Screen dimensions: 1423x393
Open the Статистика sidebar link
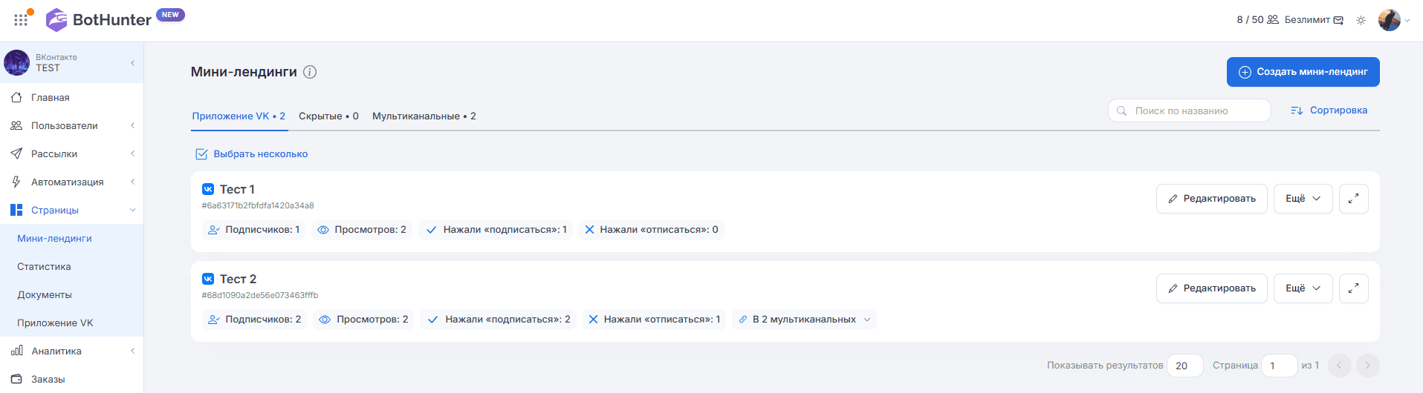coord(45,266)
